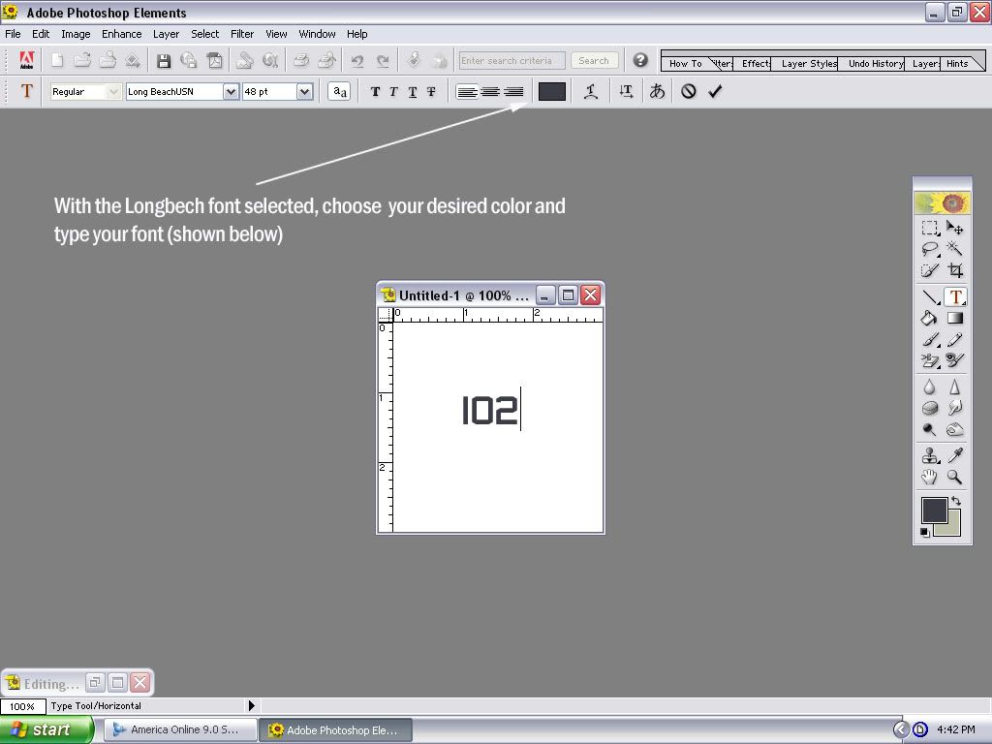This screenshot has height=744, width=992.
Task: Click the 100% zoom field in status bar
Action: click(x=23, y=706)
